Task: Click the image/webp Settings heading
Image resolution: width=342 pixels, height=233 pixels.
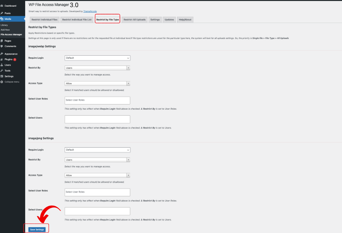Action: point(42,46)
